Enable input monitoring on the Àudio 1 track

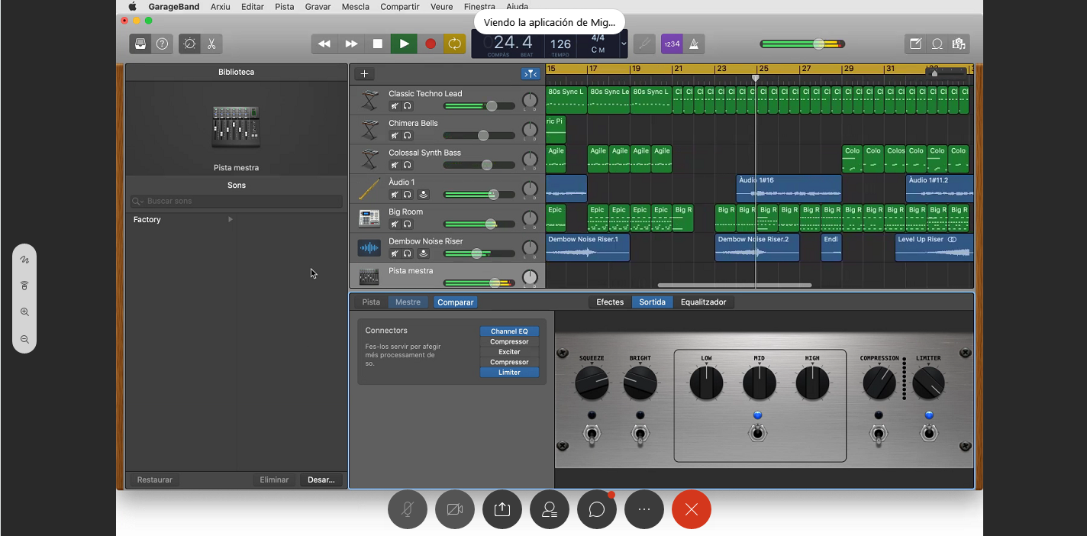[423, 195]
